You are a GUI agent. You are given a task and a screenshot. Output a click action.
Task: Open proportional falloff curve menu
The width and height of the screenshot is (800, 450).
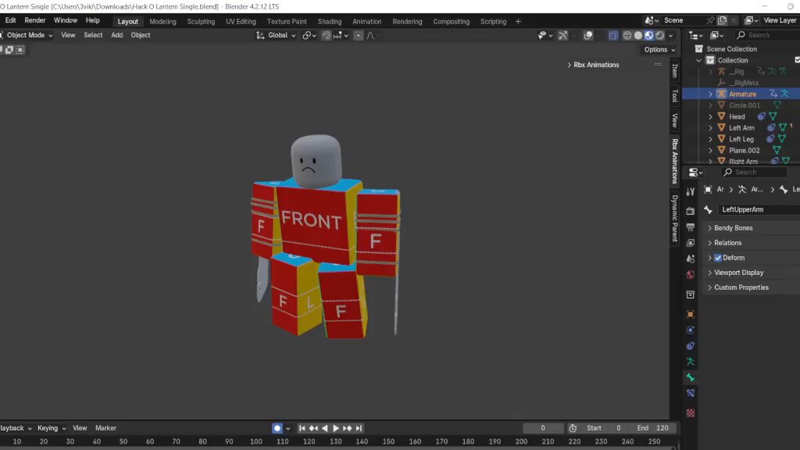(x=370, y=35)
